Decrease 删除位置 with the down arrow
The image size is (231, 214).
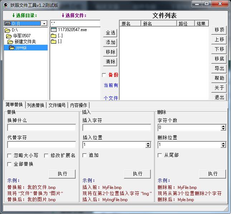(223, 146)
